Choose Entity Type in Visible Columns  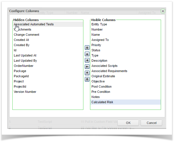pyautogui.click(x=99, y=25)
